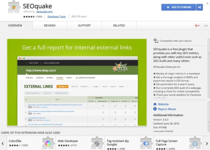This screenshot has height=150, width=210.
Task: Click the Additional Information heading
Action: [x=168, y=115]
